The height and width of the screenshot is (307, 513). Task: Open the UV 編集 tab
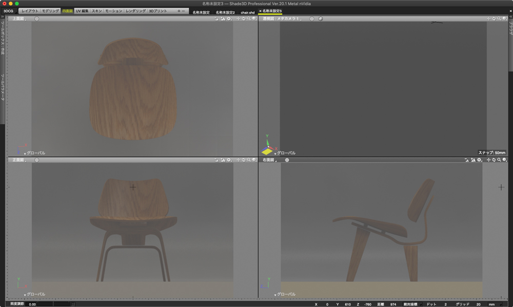pyautogui.click(x=82, y=11)
